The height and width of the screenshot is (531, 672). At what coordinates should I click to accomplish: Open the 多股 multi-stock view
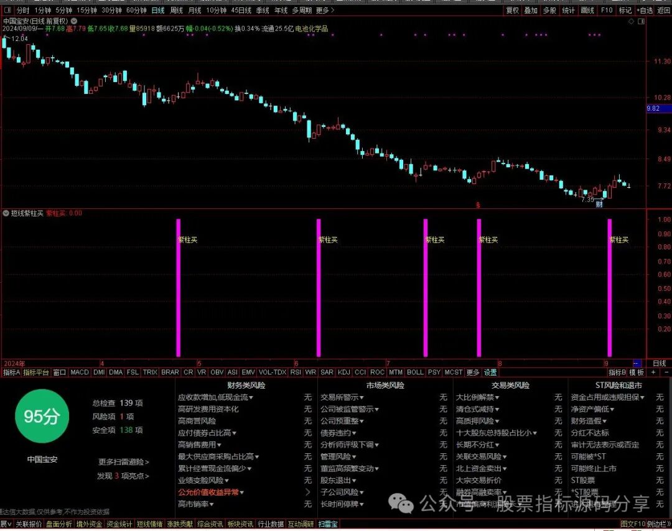(549, 11)
